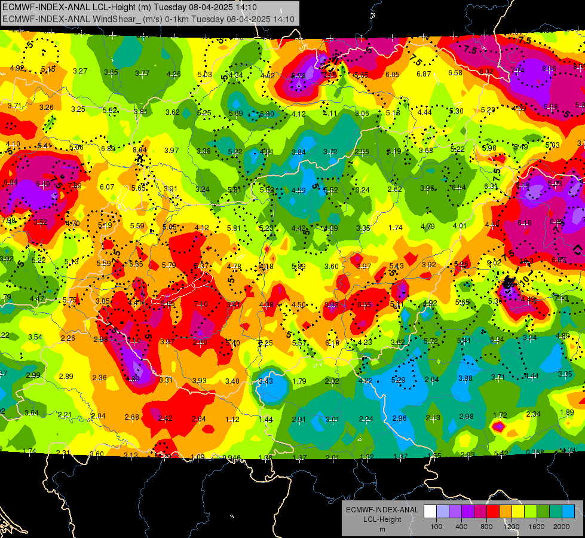Click the wind shear value 1.72
Viewport: 585px width, 538px height.
500,415
